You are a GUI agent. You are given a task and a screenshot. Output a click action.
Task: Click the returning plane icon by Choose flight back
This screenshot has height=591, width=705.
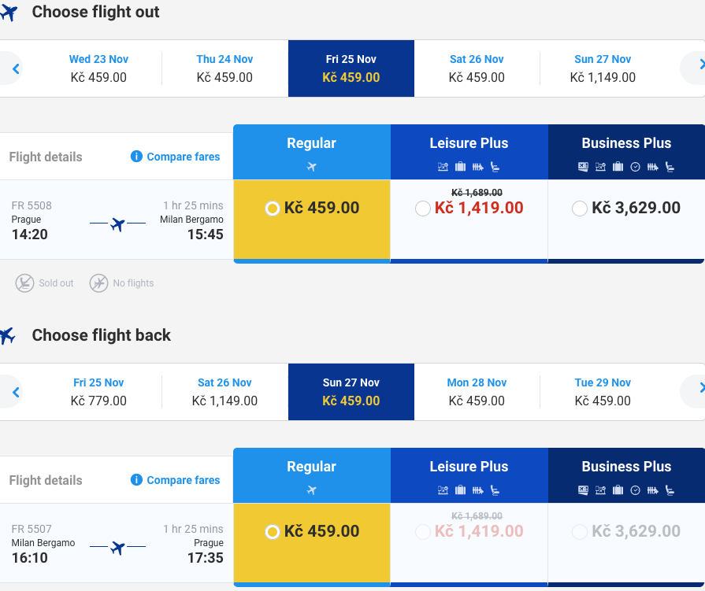pyautogui.click(x=8, y=335)
